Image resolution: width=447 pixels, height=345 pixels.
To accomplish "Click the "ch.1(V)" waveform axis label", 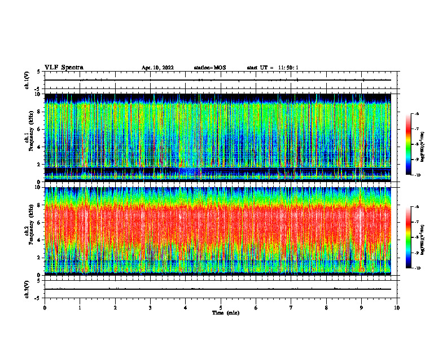I will tap(27, 80).
